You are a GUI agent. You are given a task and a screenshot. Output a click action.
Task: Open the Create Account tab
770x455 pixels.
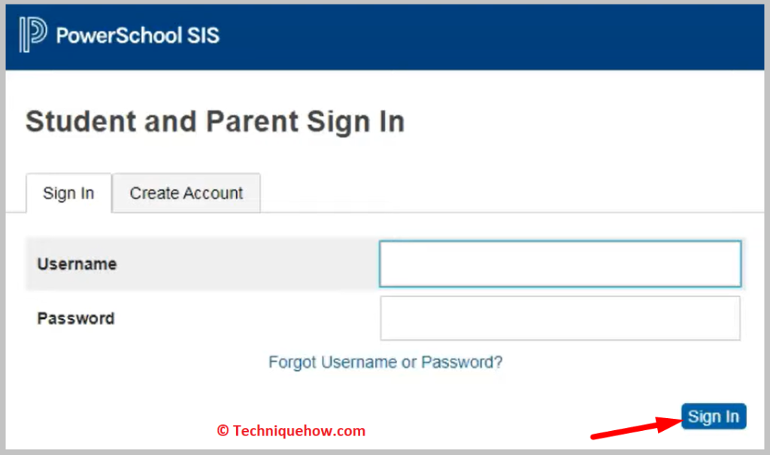click(186, 193)
